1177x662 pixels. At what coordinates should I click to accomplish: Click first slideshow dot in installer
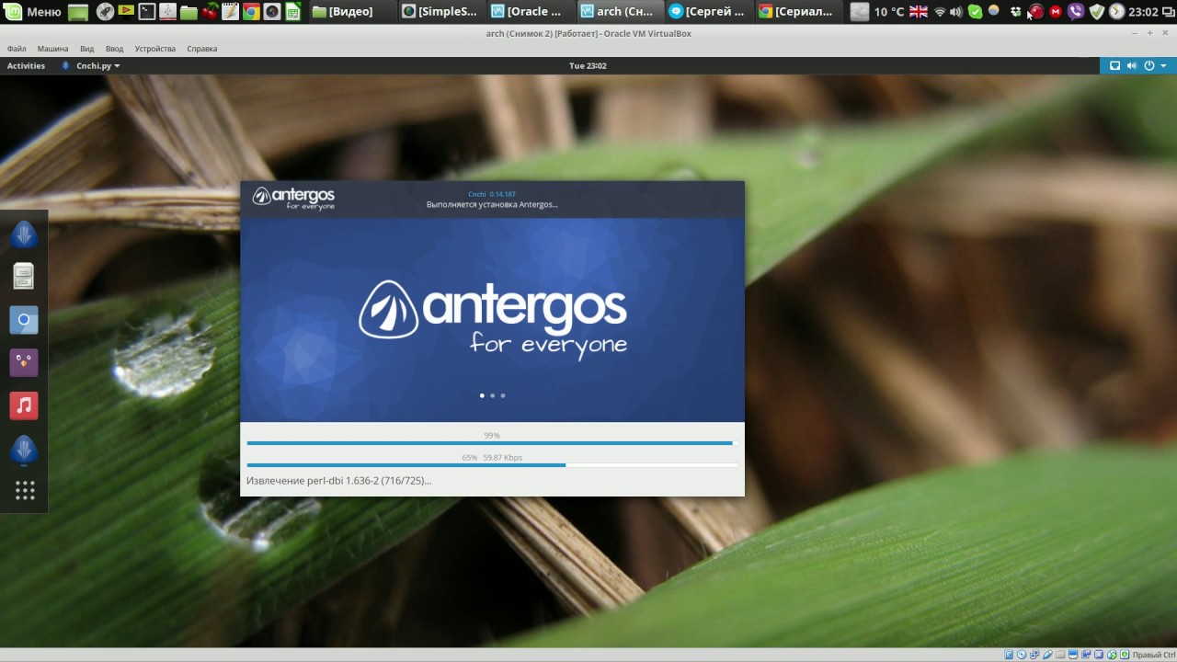[x=482, y=395]
